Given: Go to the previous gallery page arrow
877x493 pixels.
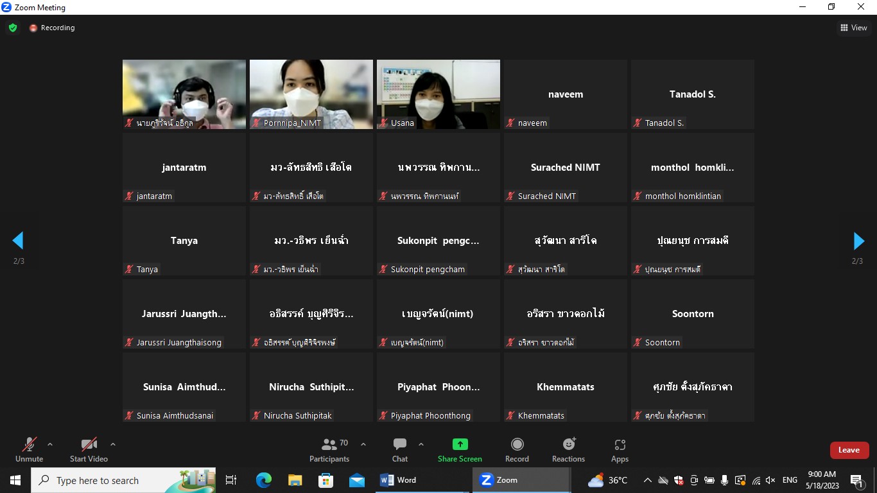Looking at the screenshot, I should click(18, 241).
